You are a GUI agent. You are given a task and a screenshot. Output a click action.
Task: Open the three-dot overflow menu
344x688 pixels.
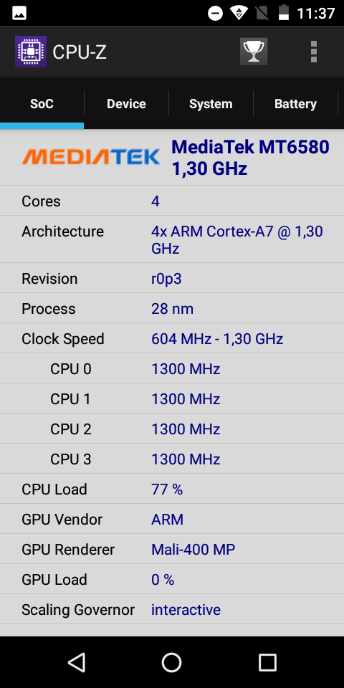(x=314, y=52)
